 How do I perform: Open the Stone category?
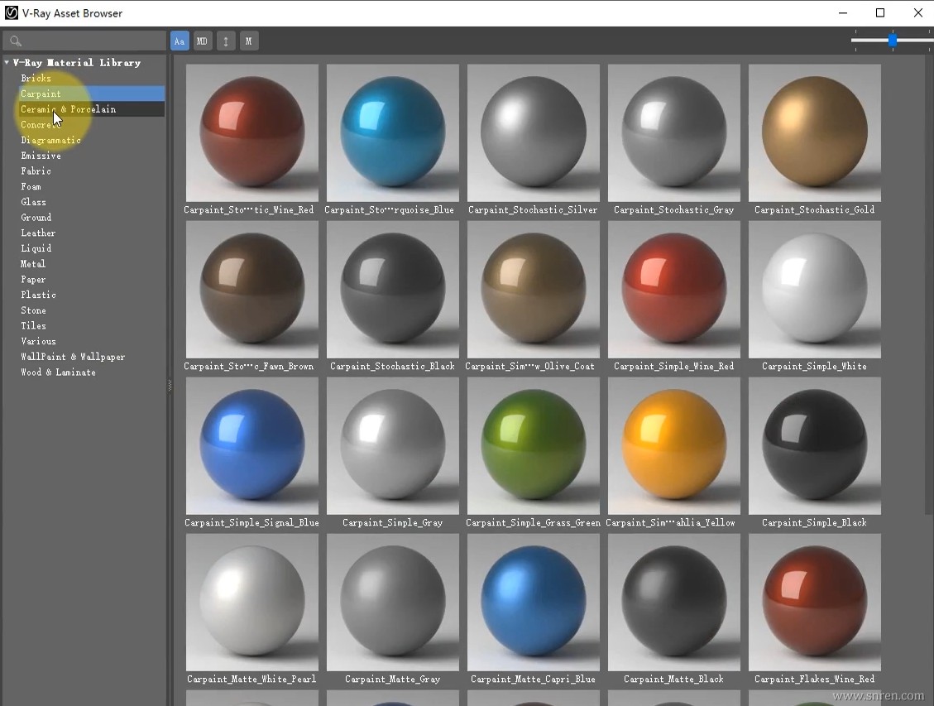pyautogui.click(x=33, y=310)
